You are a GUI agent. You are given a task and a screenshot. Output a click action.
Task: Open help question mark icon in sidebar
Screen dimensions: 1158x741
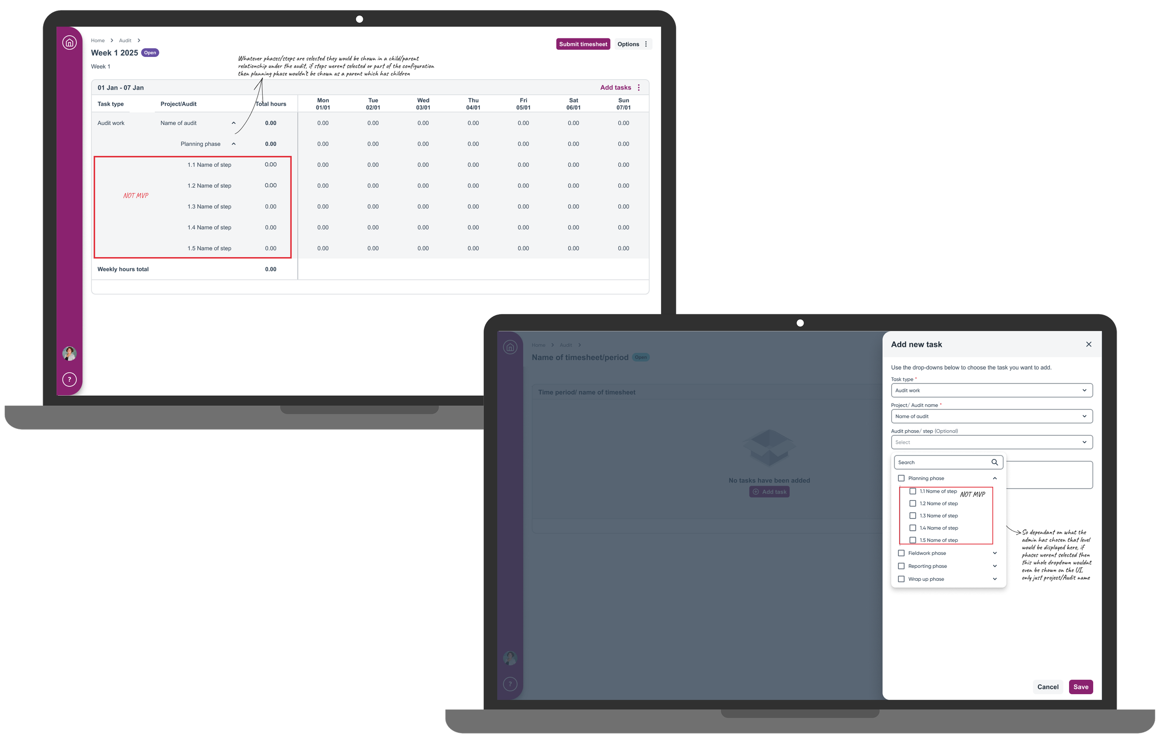[x=69, y=380]
